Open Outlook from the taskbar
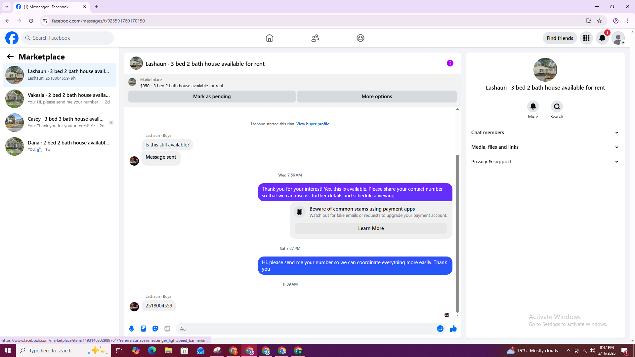Image resolution: width=635 pixels, height=357 pixels. tap(201, 350)
